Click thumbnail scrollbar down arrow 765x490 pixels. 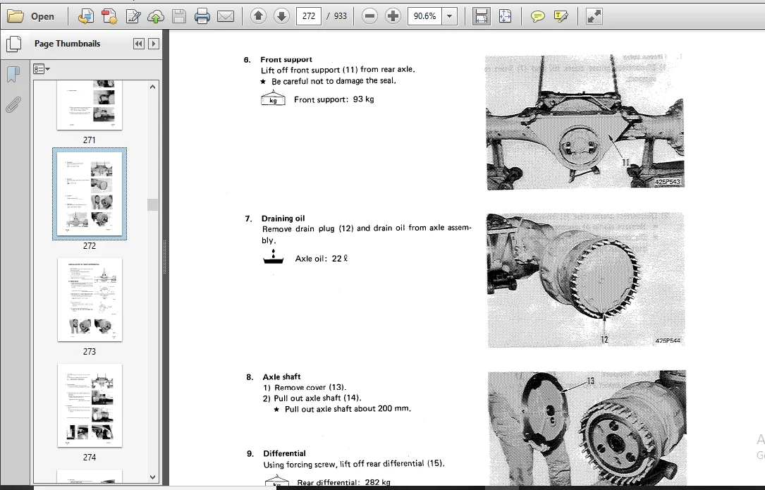click(x=153, y=477)
